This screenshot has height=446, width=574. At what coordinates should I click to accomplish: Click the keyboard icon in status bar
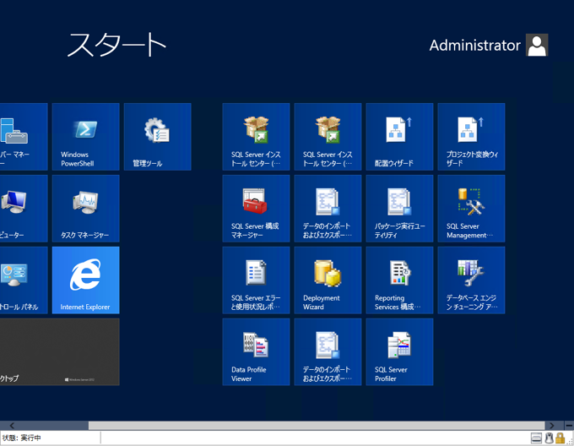536,438
